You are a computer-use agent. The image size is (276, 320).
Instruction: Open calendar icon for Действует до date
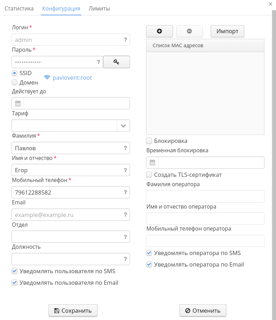(x=18, y=103)
